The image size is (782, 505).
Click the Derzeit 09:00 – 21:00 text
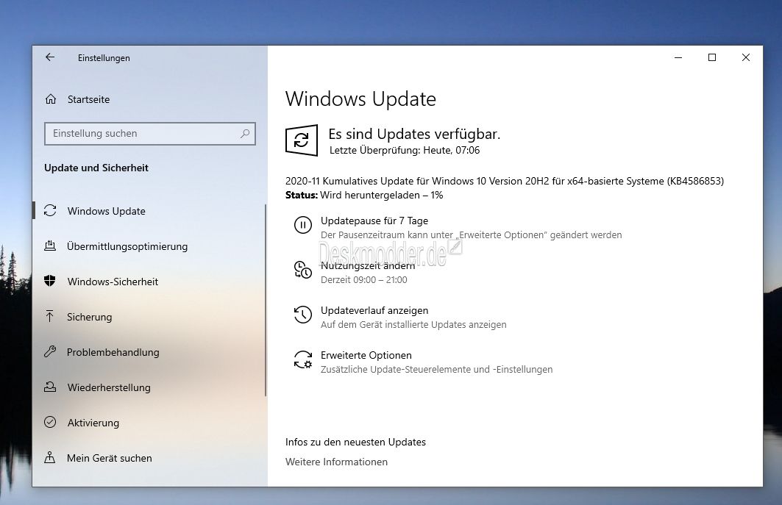pyautogui.click(x=364, y=279)
